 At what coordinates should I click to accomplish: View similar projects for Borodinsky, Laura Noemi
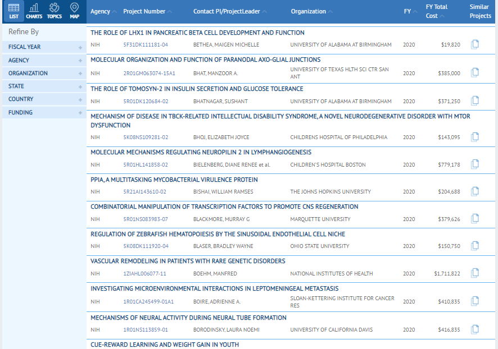coord(475,330)
